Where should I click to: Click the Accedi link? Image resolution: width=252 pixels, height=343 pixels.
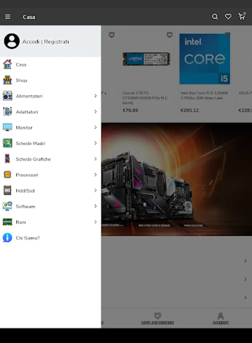click(31, 42)
